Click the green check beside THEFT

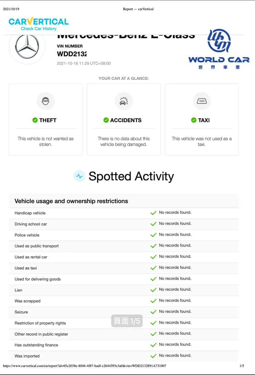point(35,120)
